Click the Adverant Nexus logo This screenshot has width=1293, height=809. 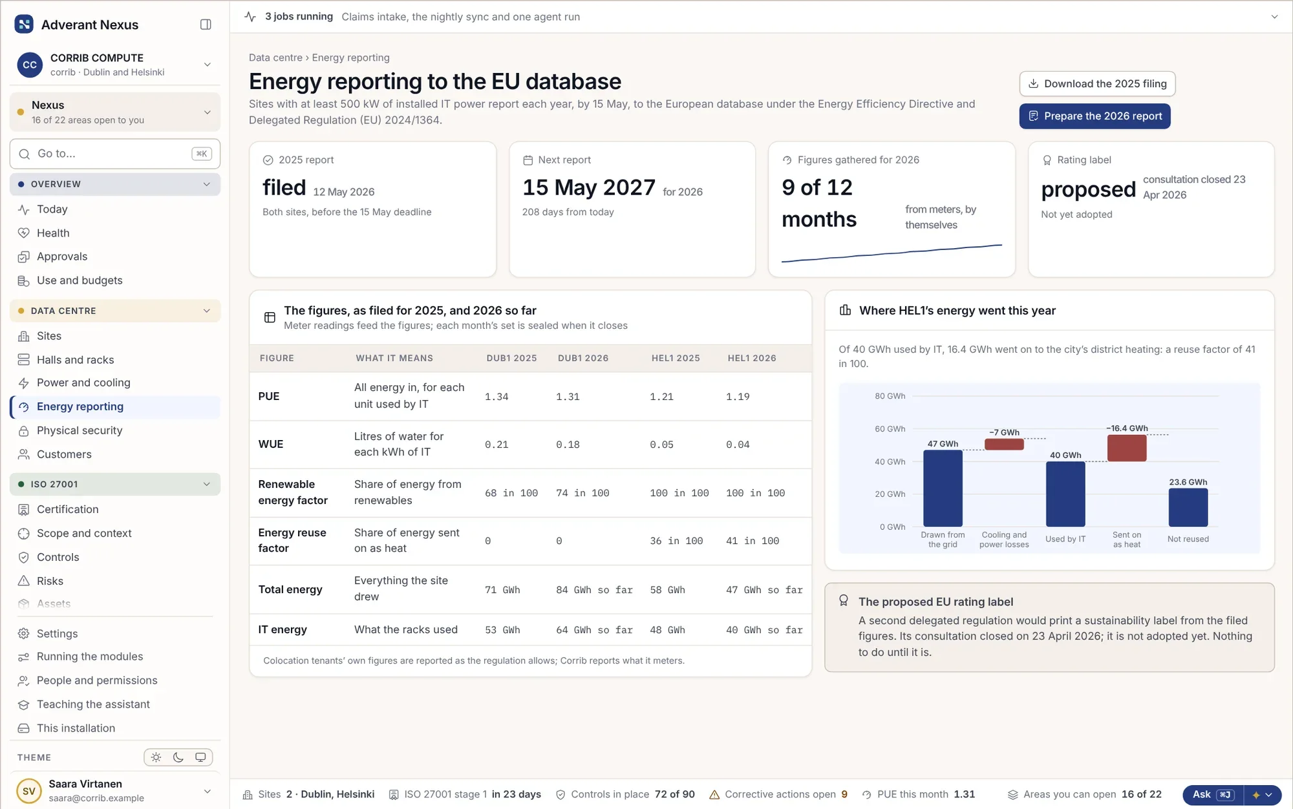(x=24, y=25)
